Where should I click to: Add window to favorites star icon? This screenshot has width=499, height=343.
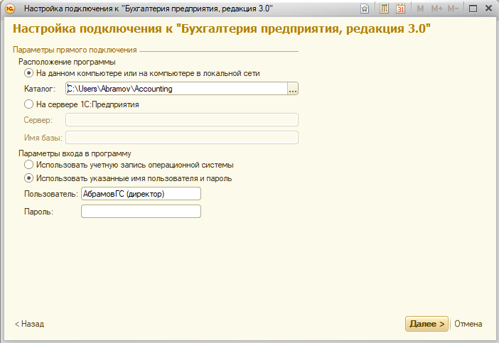coord(365,9)
